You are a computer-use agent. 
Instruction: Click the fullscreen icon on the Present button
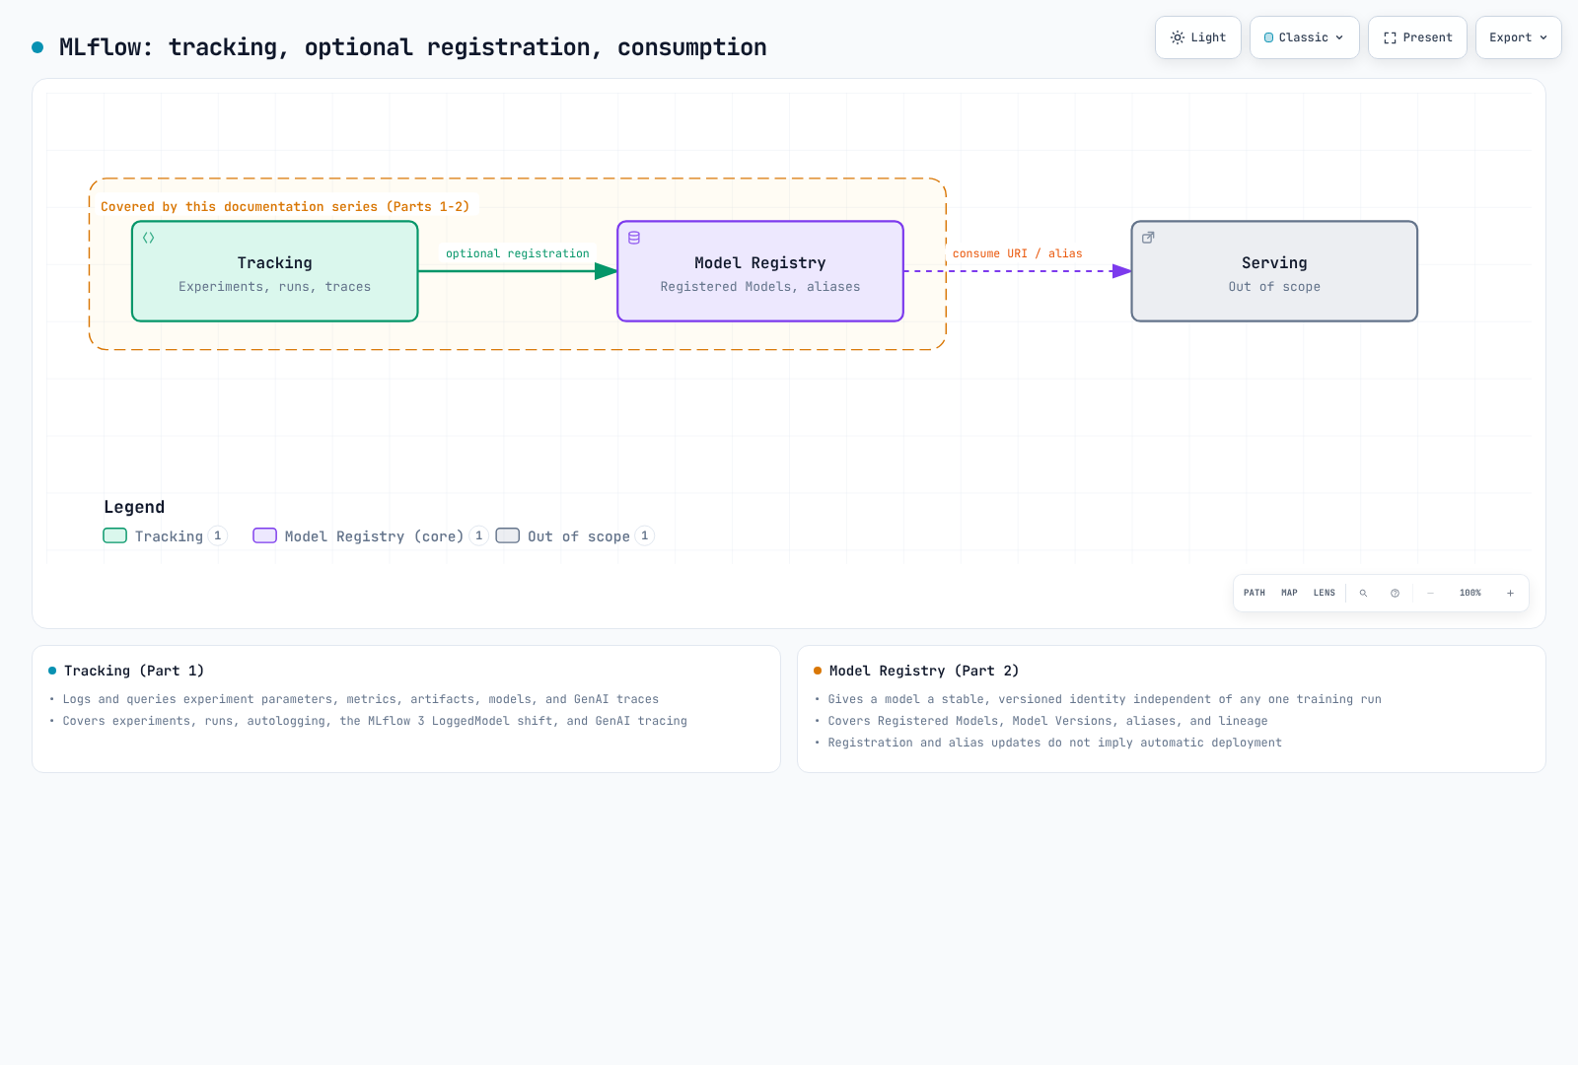(1390, 37)
